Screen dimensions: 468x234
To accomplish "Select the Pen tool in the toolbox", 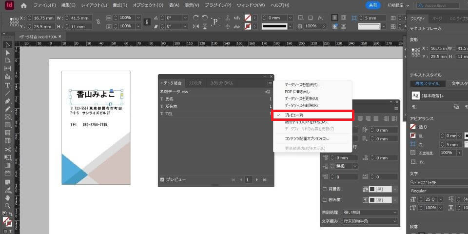I will tap(8, 101).
